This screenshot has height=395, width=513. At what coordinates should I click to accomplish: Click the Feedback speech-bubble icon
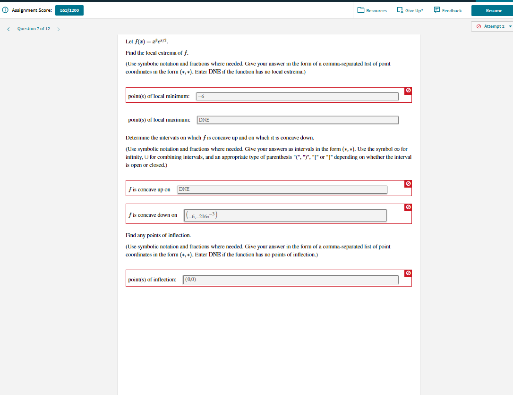(437, 10)
